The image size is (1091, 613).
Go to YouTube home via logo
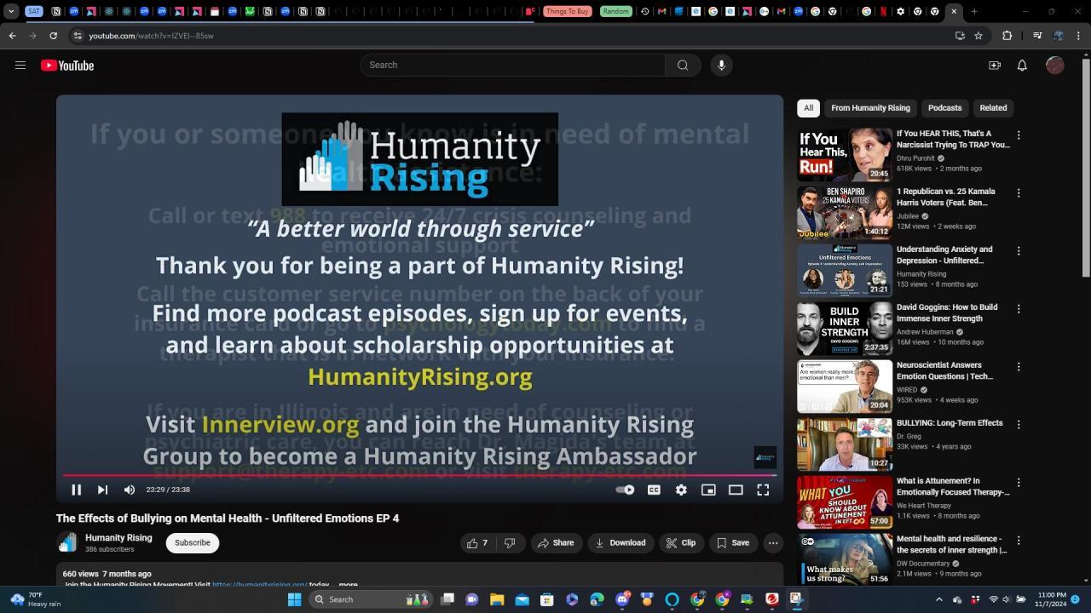(x=67, y=66)
